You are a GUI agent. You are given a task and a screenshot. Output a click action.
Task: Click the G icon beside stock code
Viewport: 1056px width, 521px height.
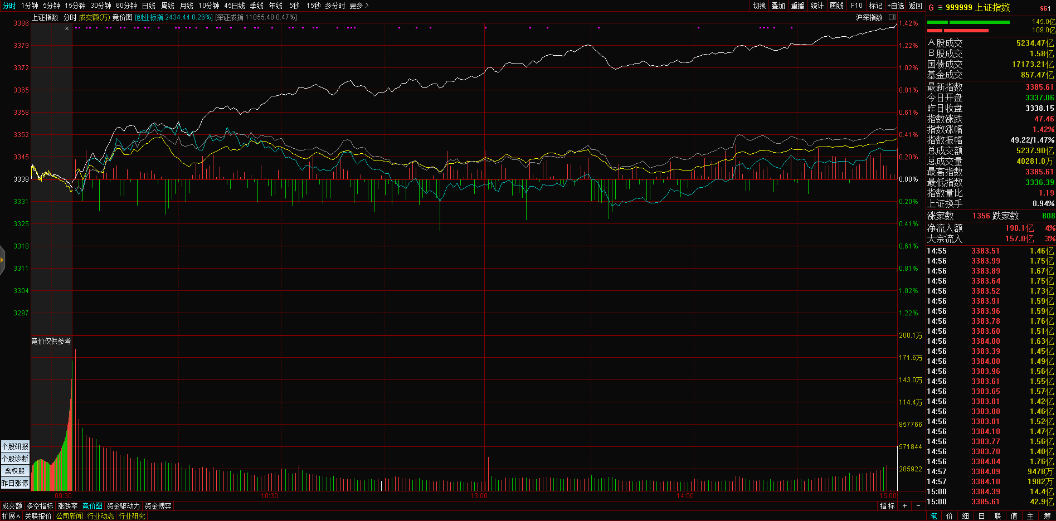[x=931, y=8]
